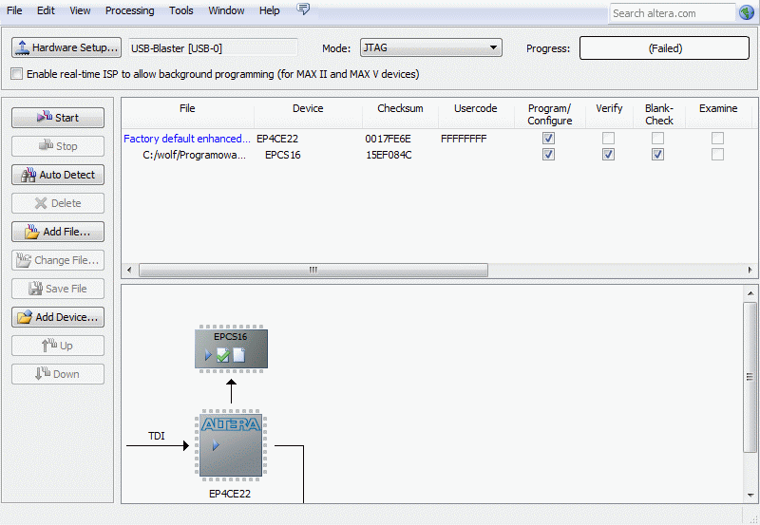Viewport: 760px width, 525px height.
Task: Click the Checksum column header
Action: click(400, 108)
